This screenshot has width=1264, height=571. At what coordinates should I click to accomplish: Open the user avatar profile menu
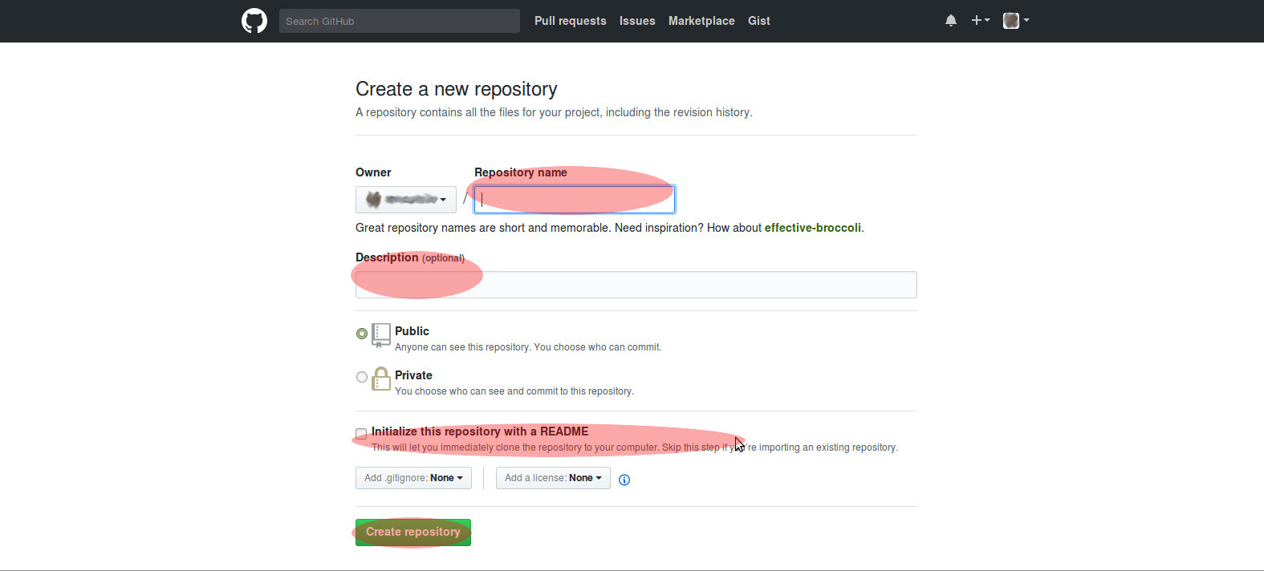[1016, 21]
